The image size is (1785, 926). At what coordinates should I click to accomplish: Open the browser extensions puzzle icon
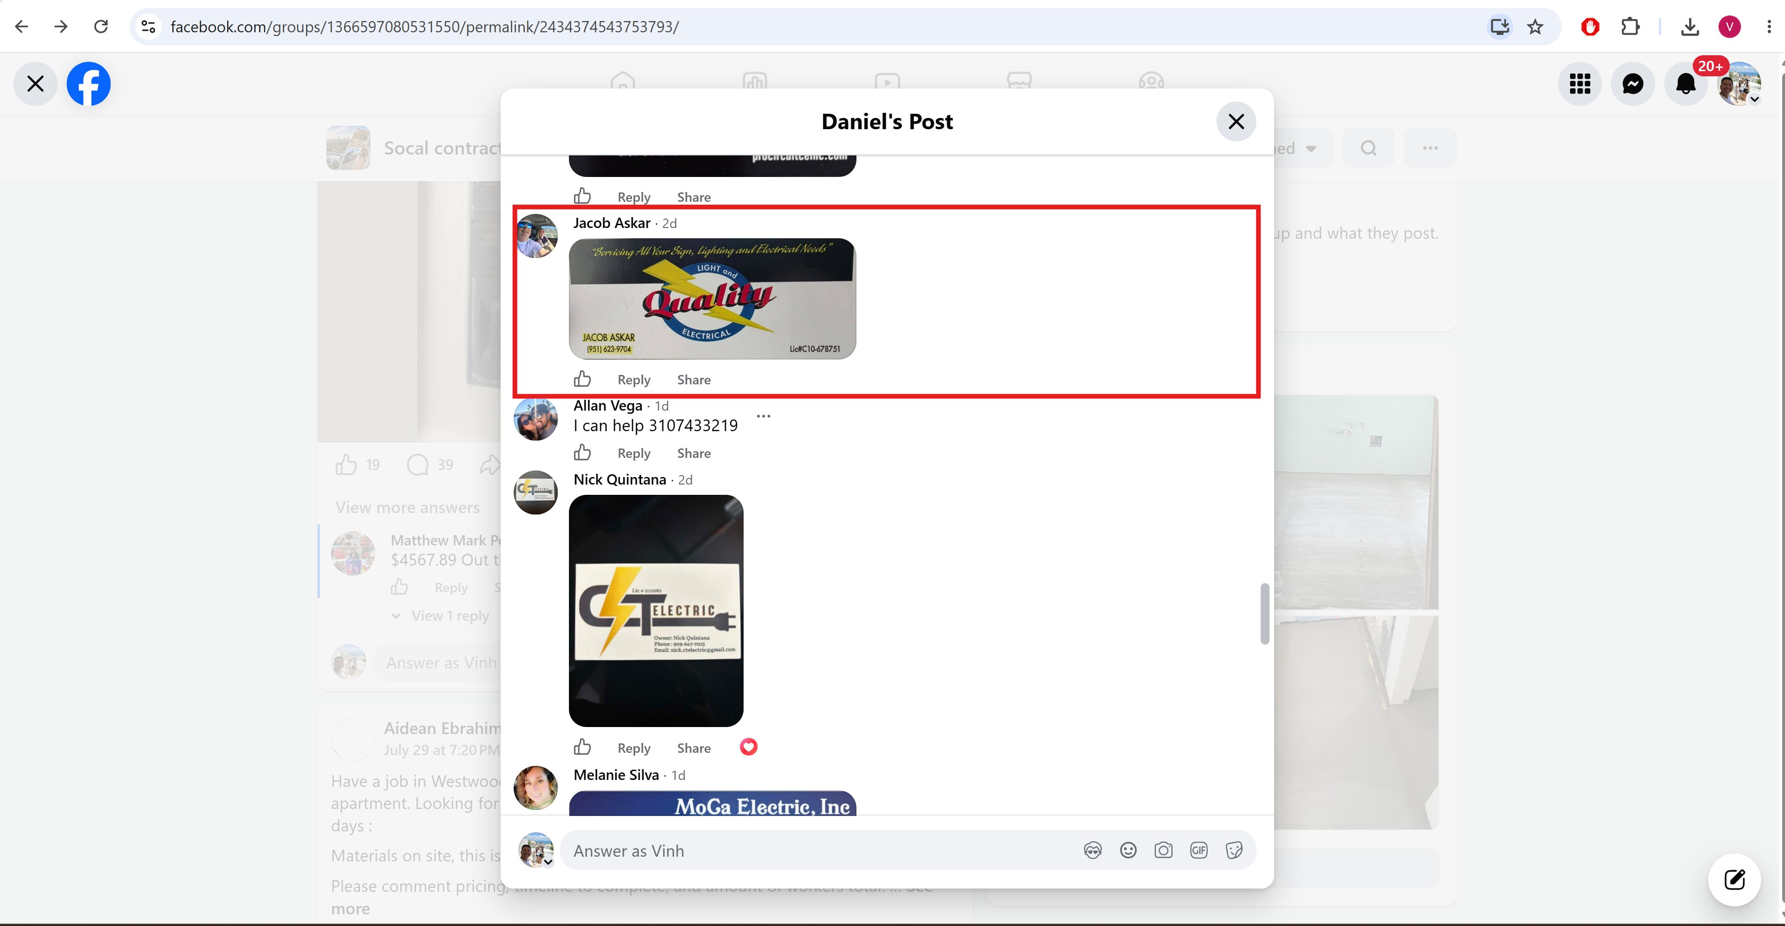pyautogui.click(x=1630, y=26)
